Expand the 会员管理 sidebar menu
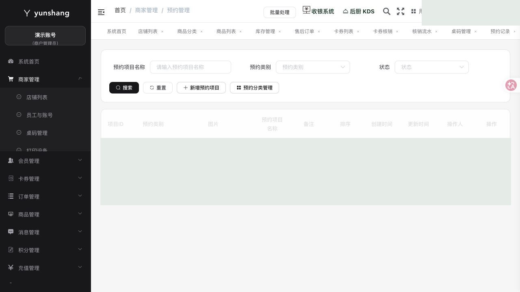The image size is (520, 292). [x=45, y=161]
